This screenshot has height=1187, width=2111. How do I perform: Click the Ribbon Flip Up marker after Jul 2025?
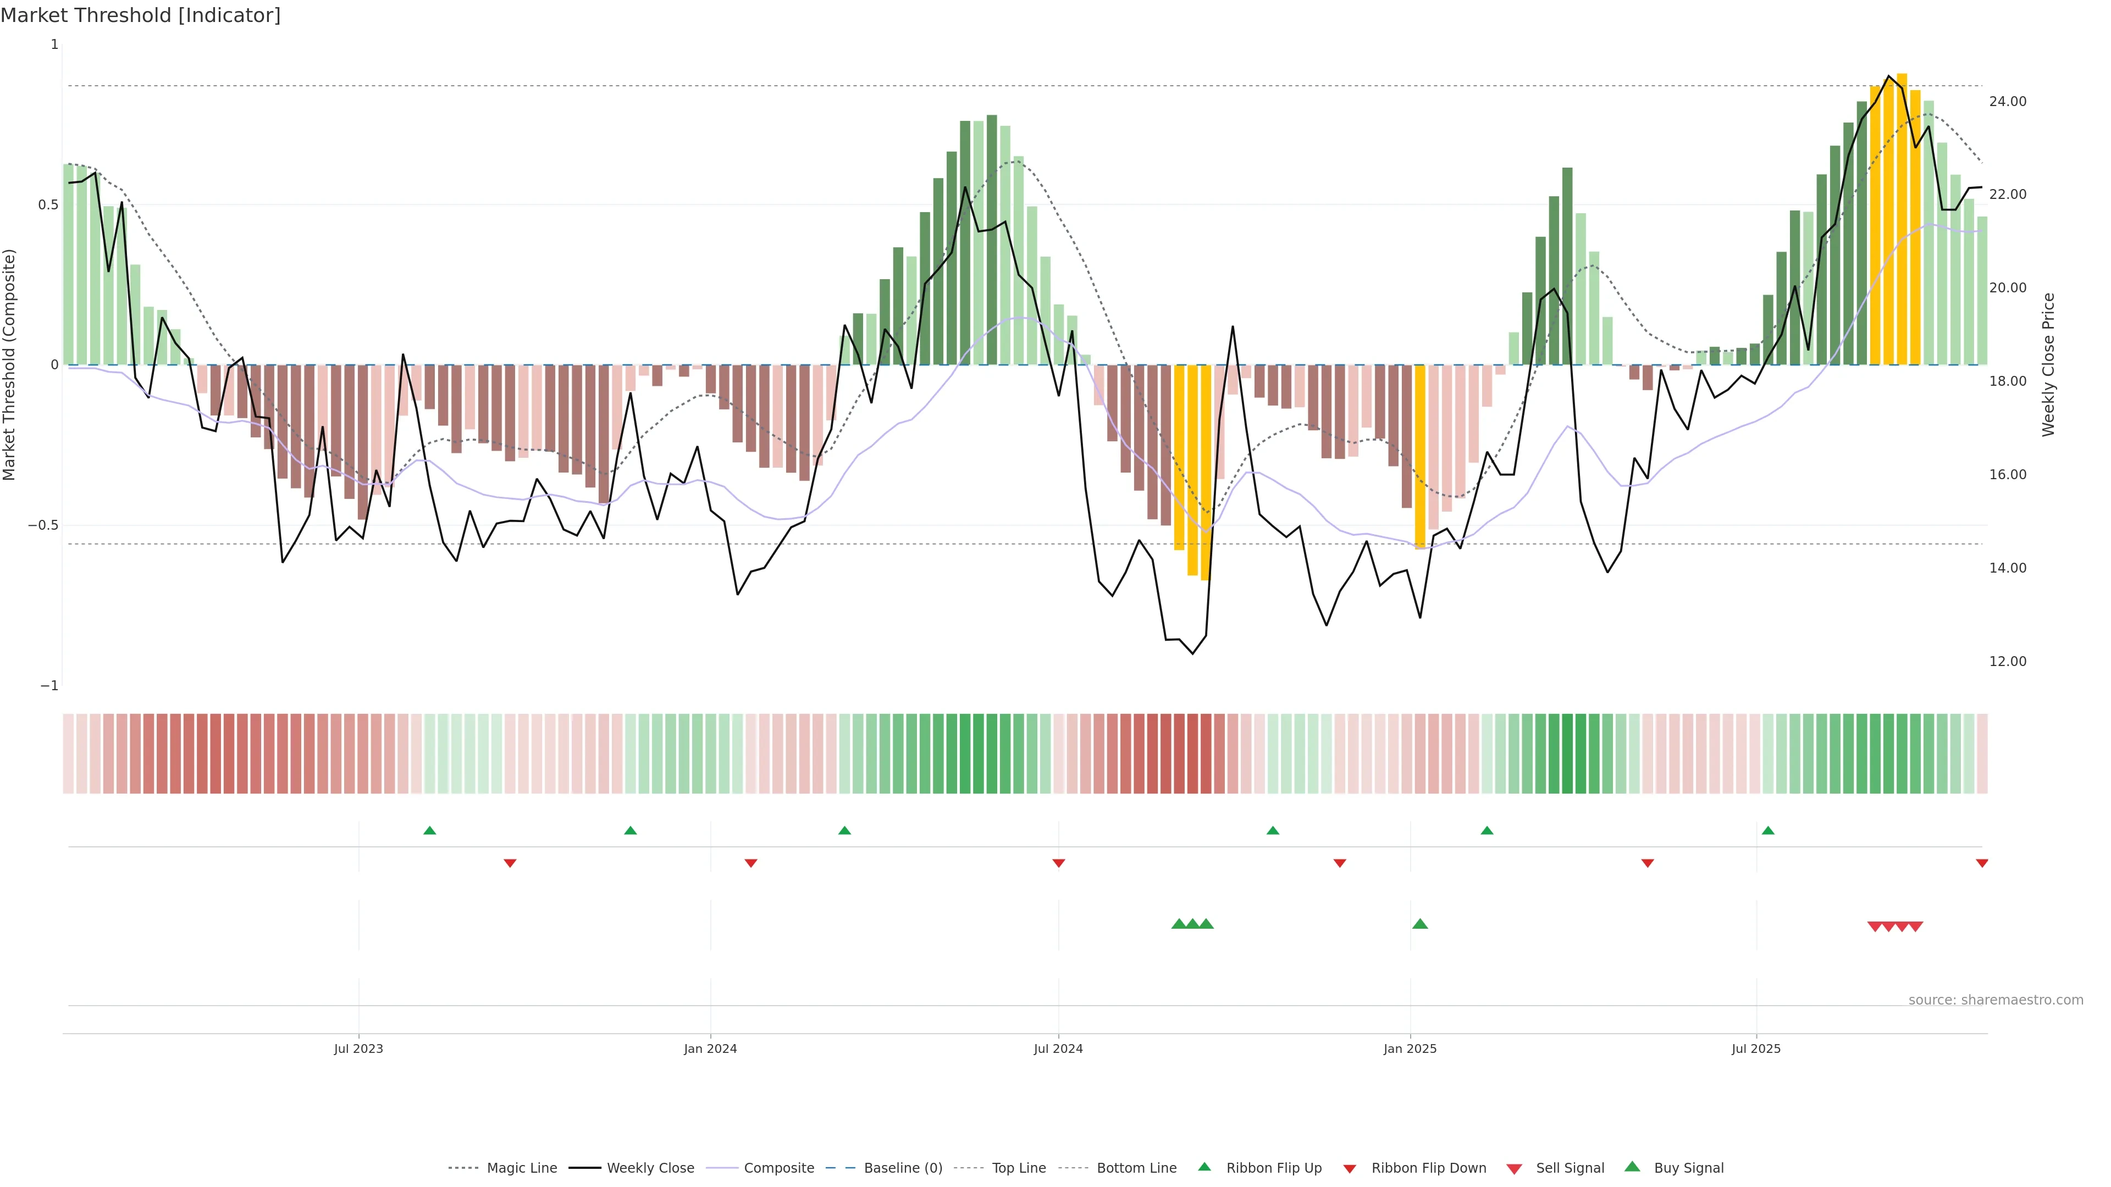tap(1767, 831)
